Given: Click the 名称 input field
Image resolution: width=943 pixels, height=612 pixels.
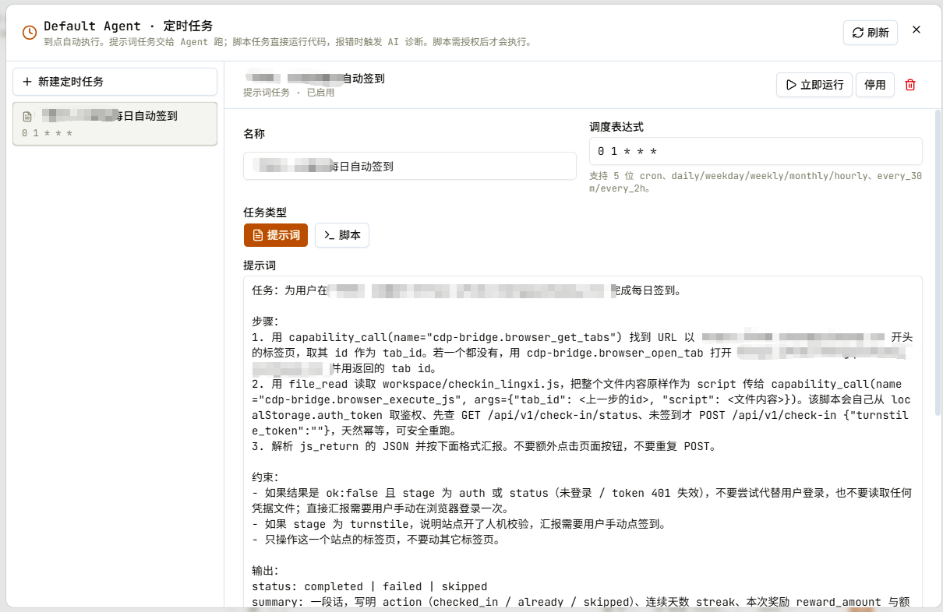Looking at the screenshot, I should (409, 166).
